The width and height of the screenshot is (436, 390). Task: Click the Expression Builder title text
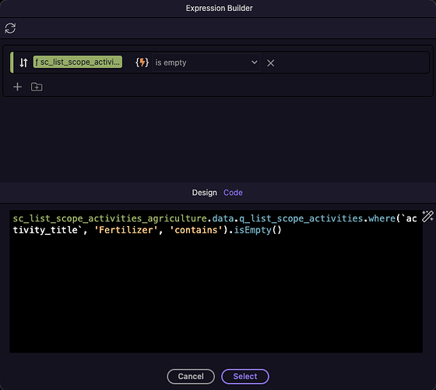coord(219,9)
